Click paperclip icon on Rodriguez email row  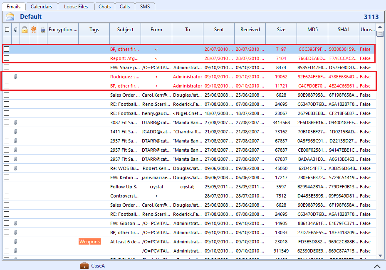coord(15,77)
